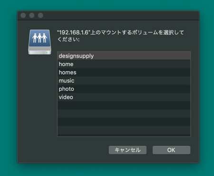Select the homes volume
214x176 pixels.
[x=124, y=72]
